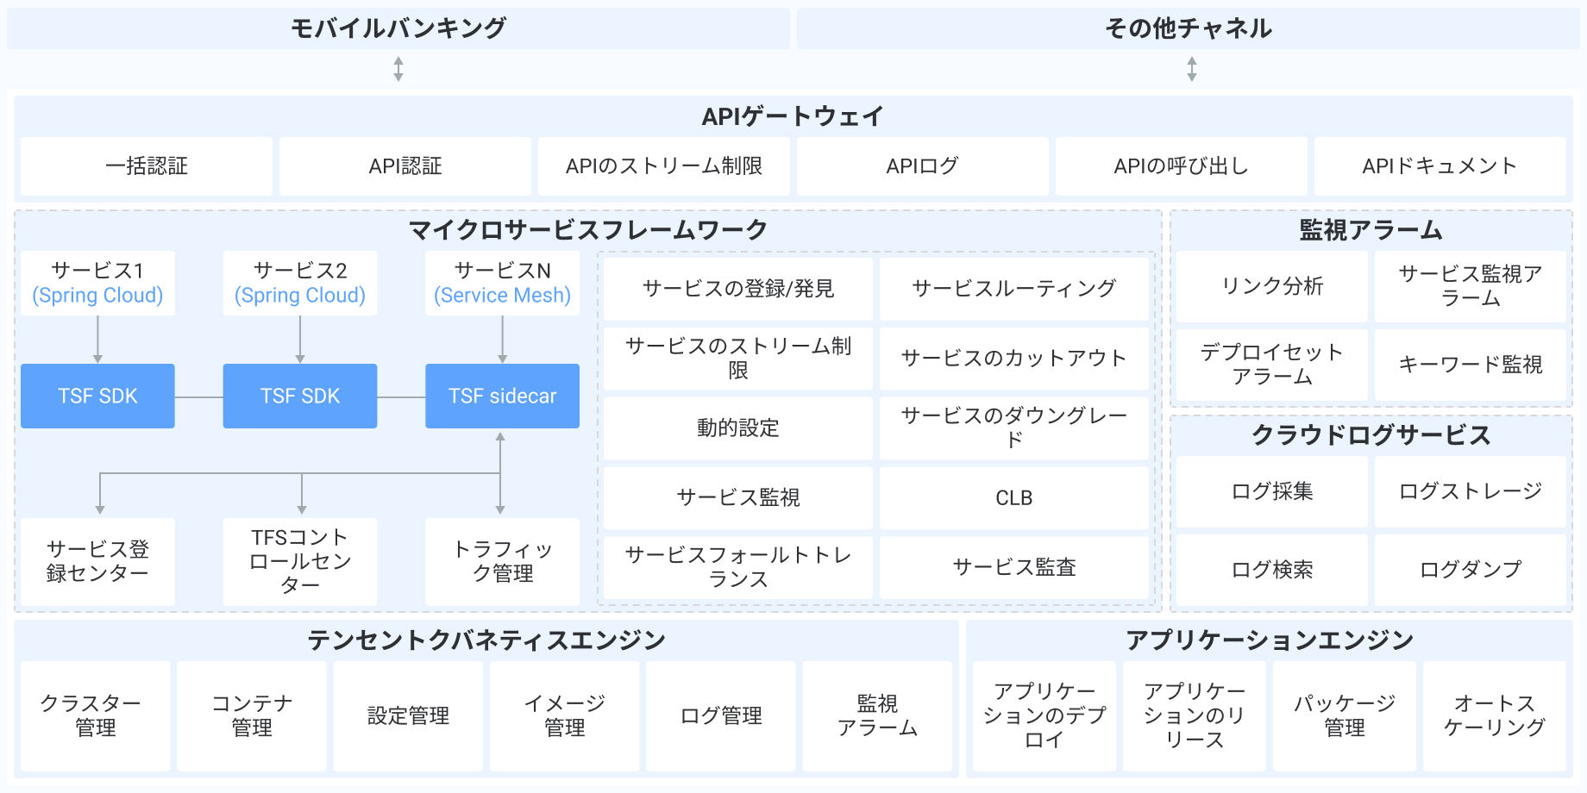Open the パッケージ管理 module
The height and width of the screenshot is (793, 1587).
tap(1344, 716)
